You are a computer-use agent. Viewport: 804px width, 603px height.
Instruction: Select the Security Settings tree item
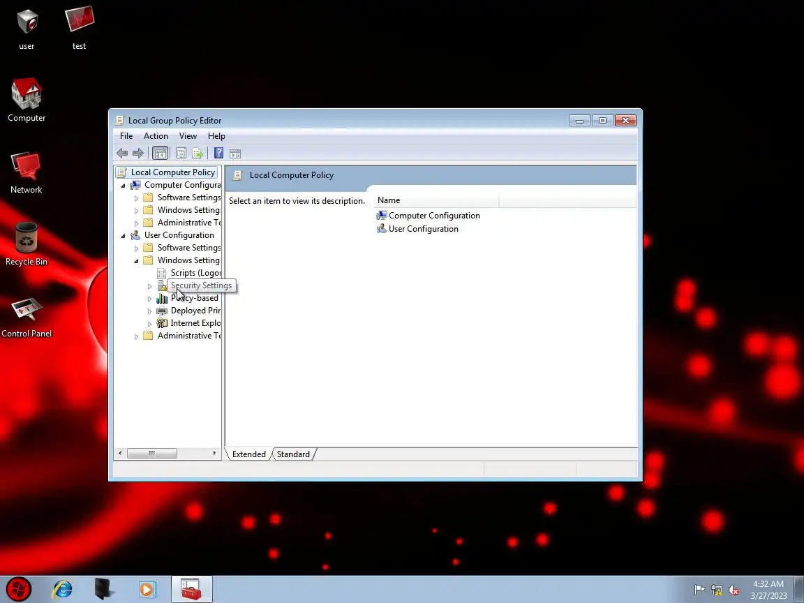pos(201,285)
